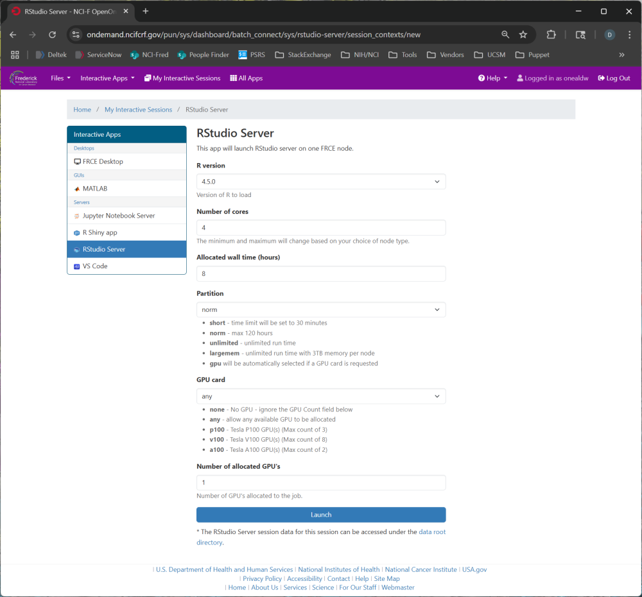Screen dimensions: 642x597
Task: Open the GPU card dropdown
Action: [320, 396]
